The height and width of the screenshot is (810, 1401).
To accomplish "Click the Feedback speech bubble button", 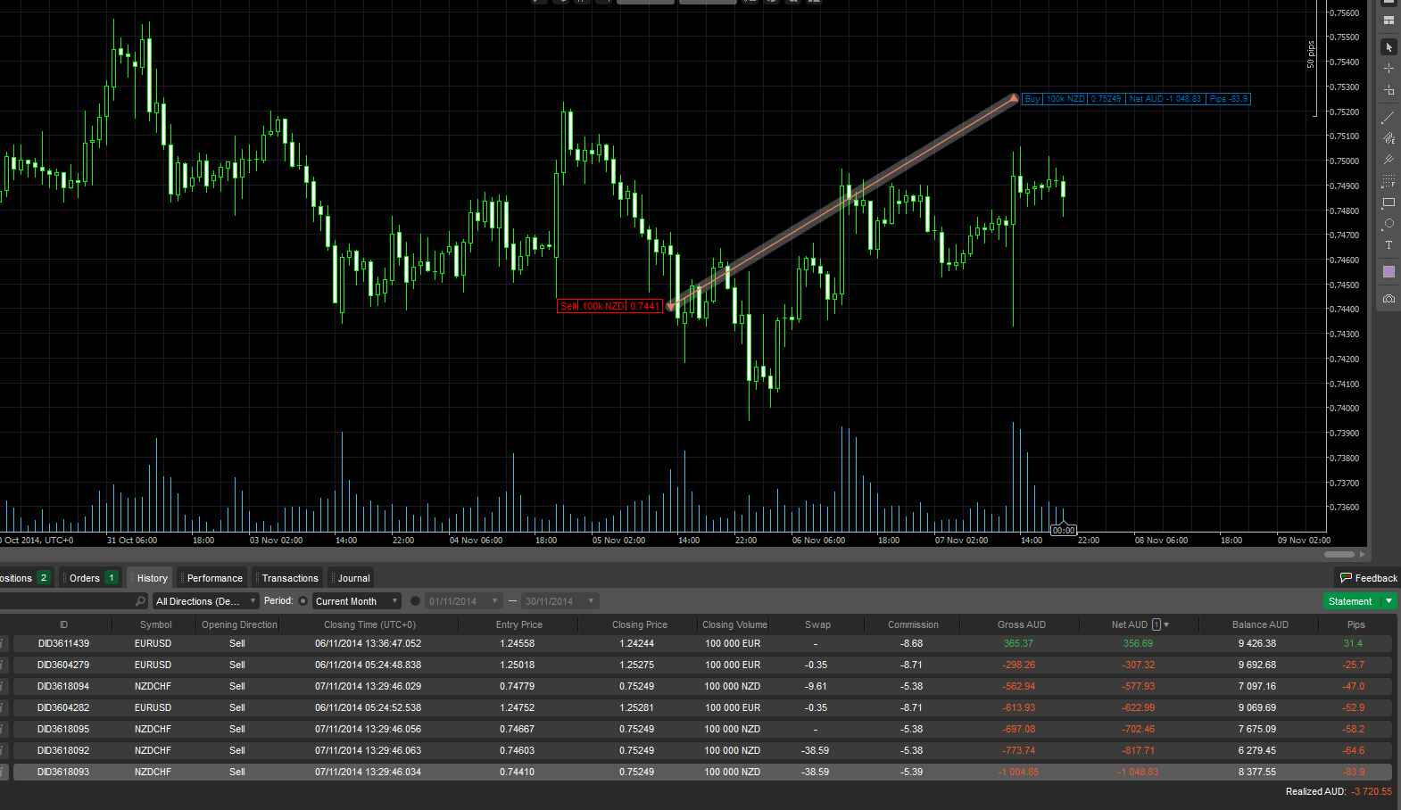I will [x=1368, y=578].
